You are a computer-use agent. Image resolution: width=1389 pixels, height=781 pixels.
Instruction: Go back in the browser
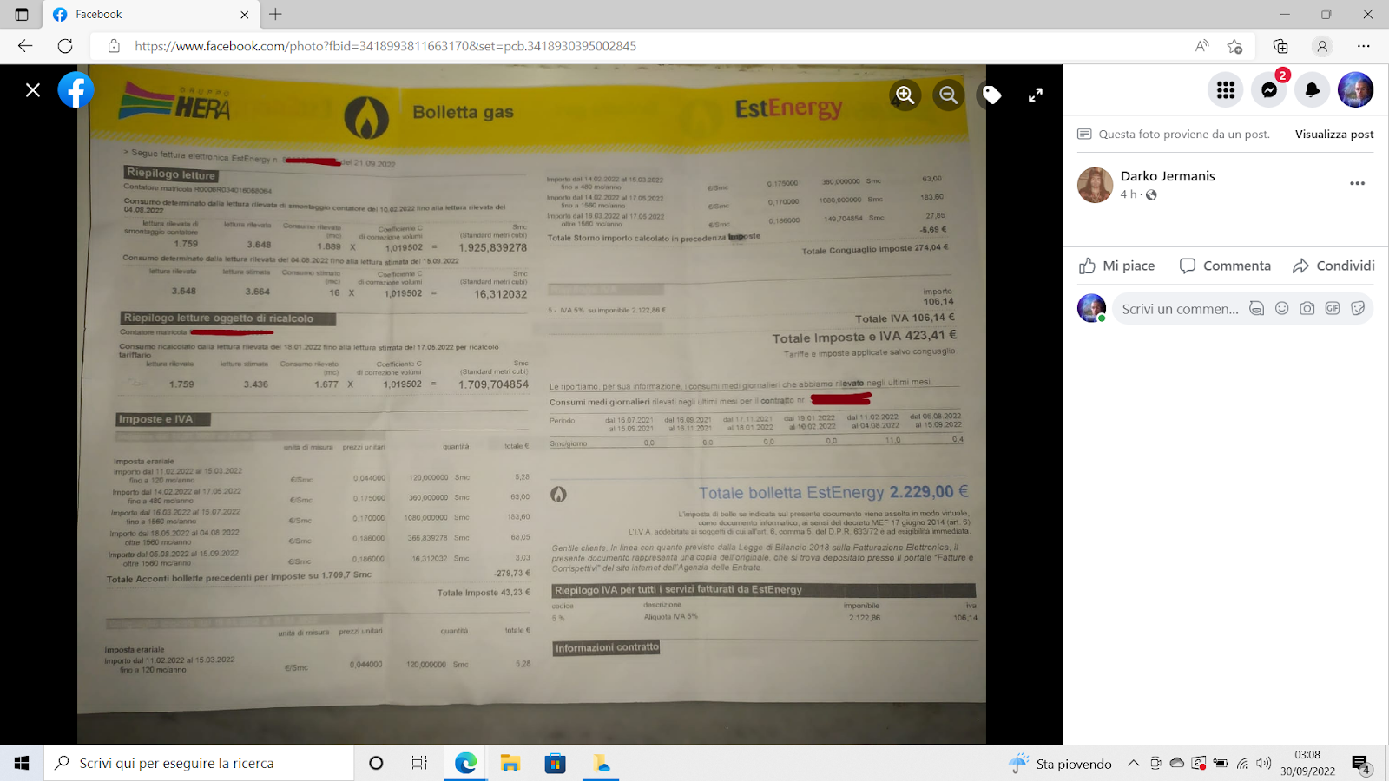click(25, 46)
